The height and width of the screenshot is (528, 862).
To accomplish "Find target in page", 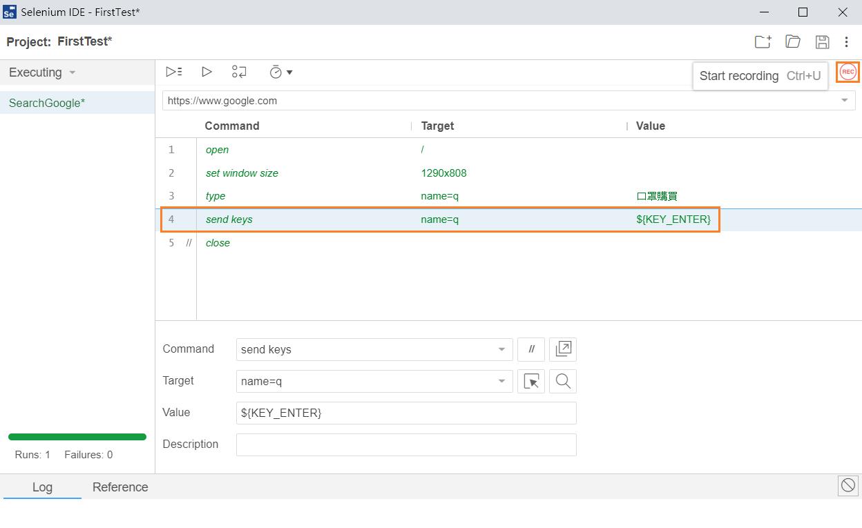I will (563, 381).
